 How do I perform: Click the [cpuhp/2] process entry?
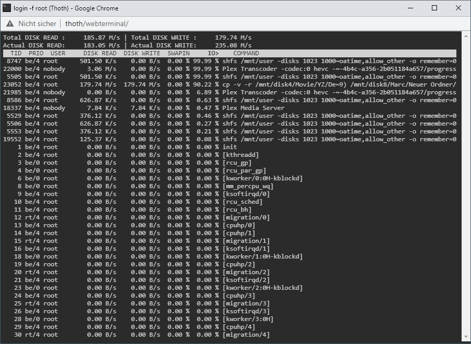click(239, 264)
